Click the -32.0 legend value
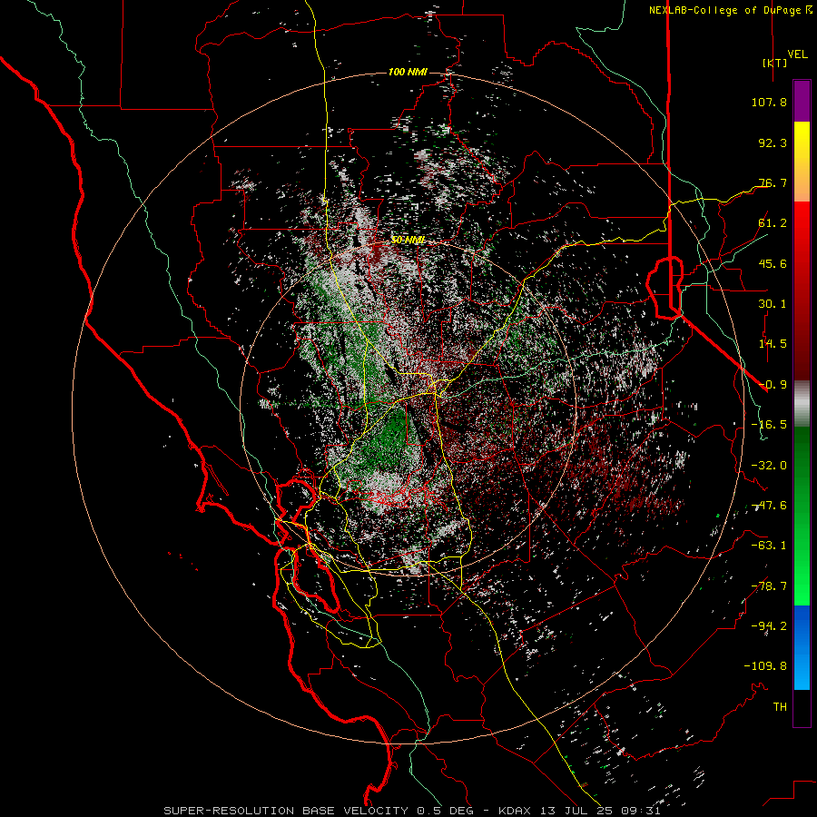The width and height of the screenshot is (817, 817). click(x=769, y=466)
